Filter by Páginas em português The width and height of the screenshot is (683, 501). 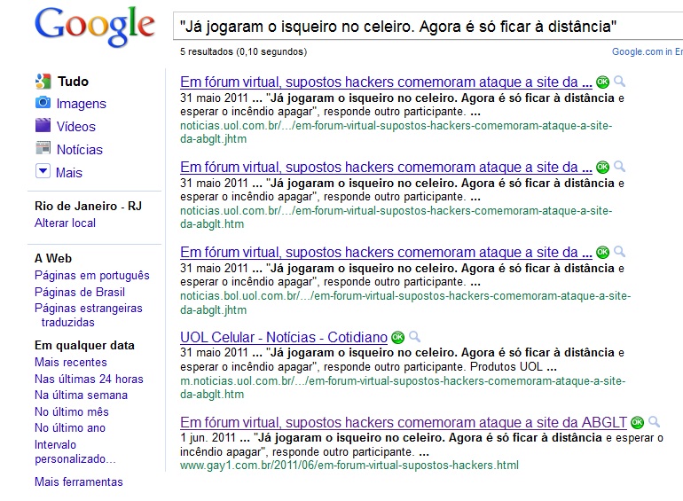pyautogui.click(x=92, y=276)
